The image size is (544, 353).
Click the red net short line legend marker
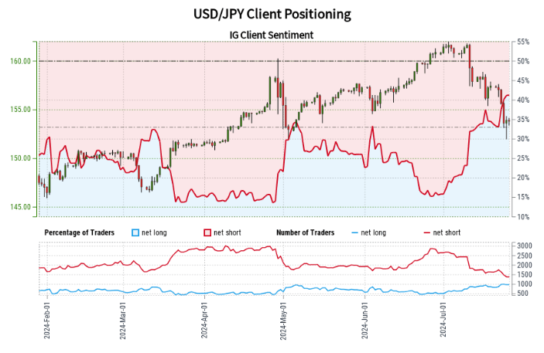coord(426,233)
